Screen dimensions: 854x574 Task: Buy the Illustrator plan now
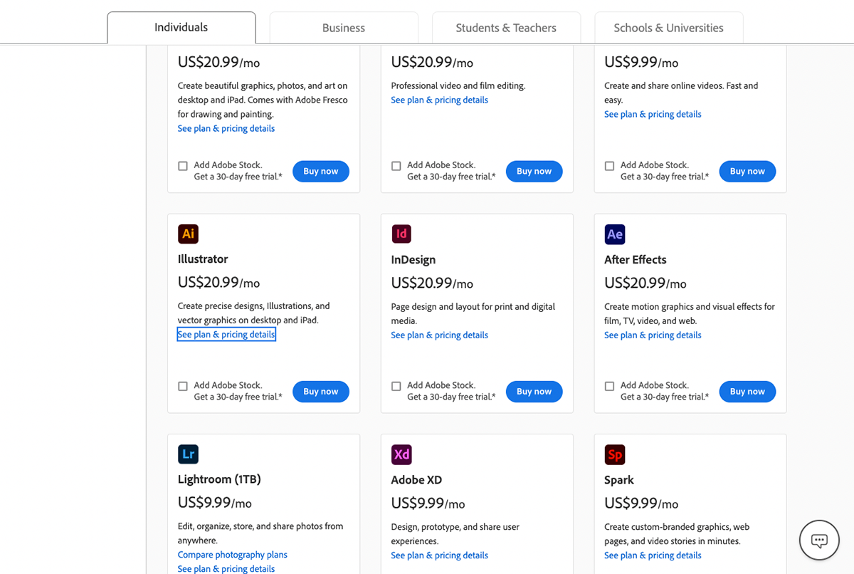click(320, 391)
